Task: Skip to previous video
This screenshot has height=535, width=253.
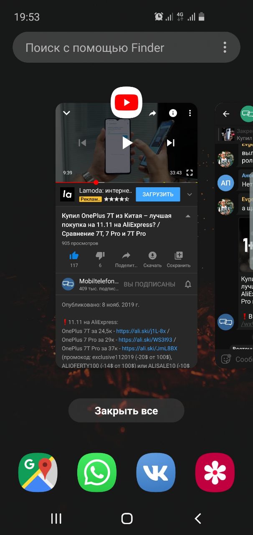Action: pyautogui.click(x=82, y=143)
